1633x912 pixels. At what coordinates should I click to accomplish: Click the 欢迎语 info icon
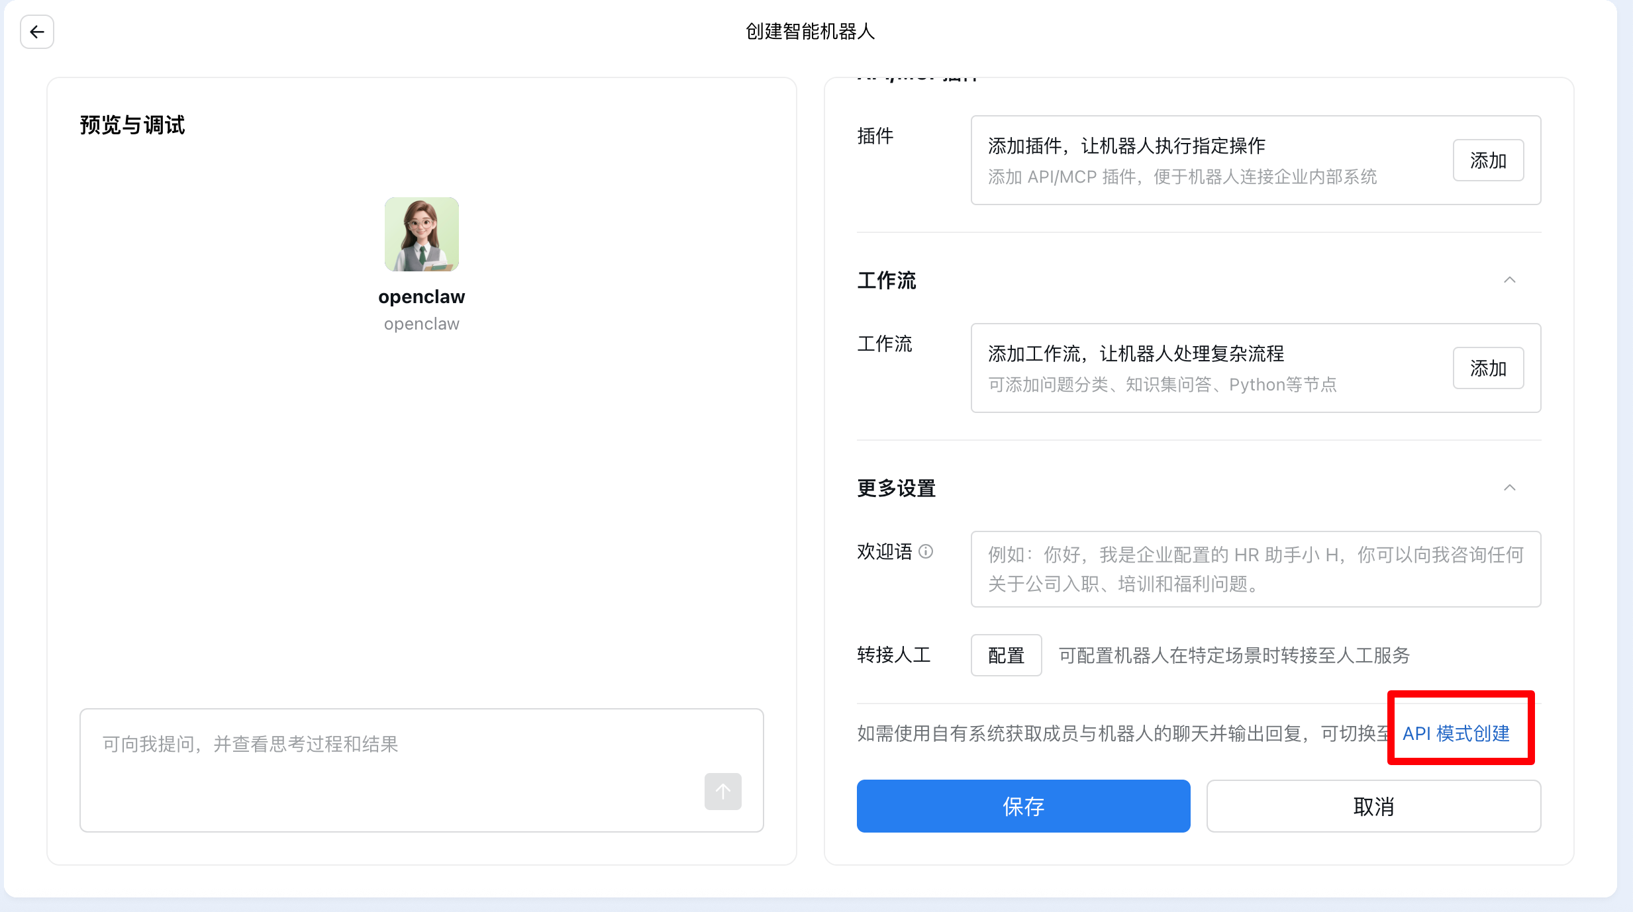[x=926, y=551]
